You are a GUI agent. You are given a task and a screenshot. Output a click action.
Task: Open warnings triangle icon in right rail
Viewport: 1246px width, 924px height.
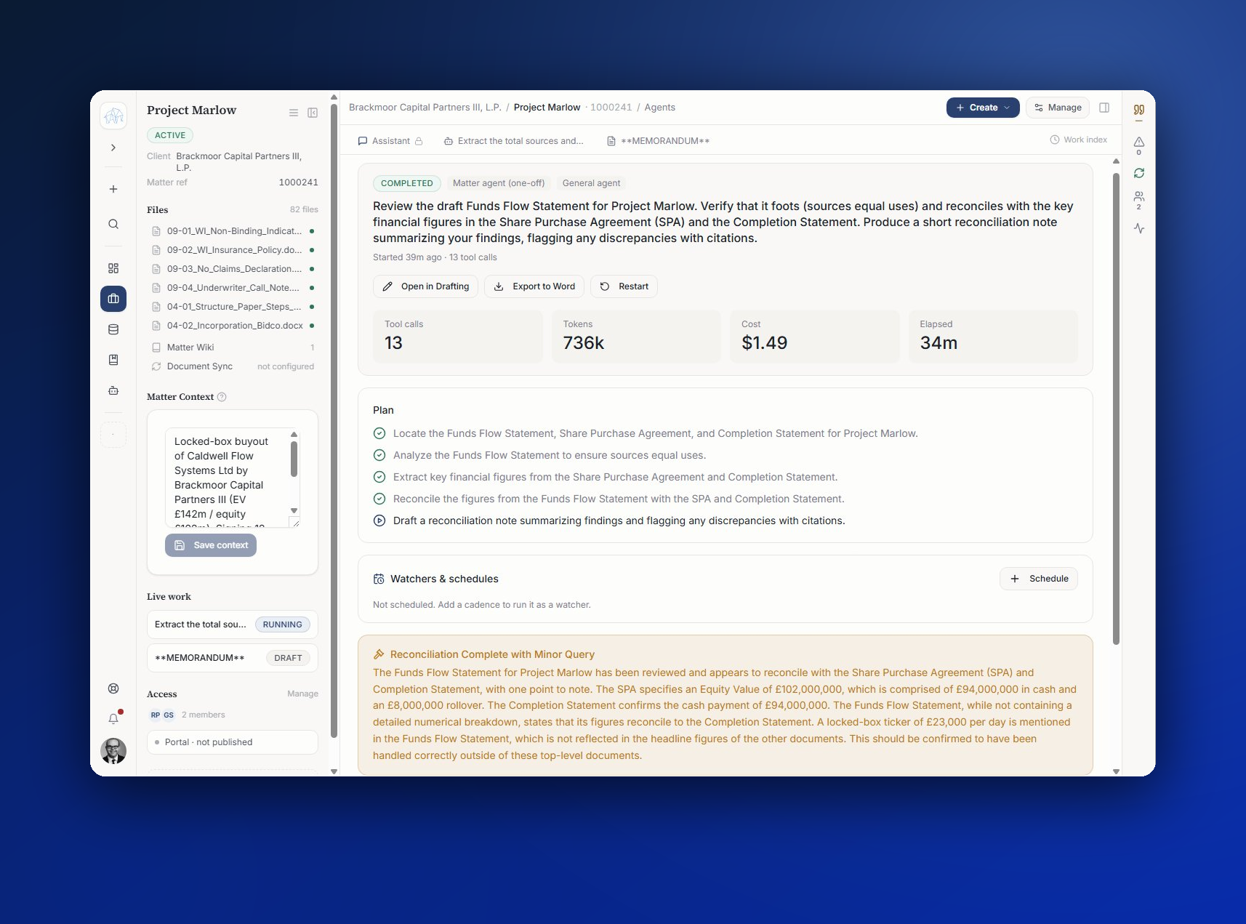[1139, 143]
